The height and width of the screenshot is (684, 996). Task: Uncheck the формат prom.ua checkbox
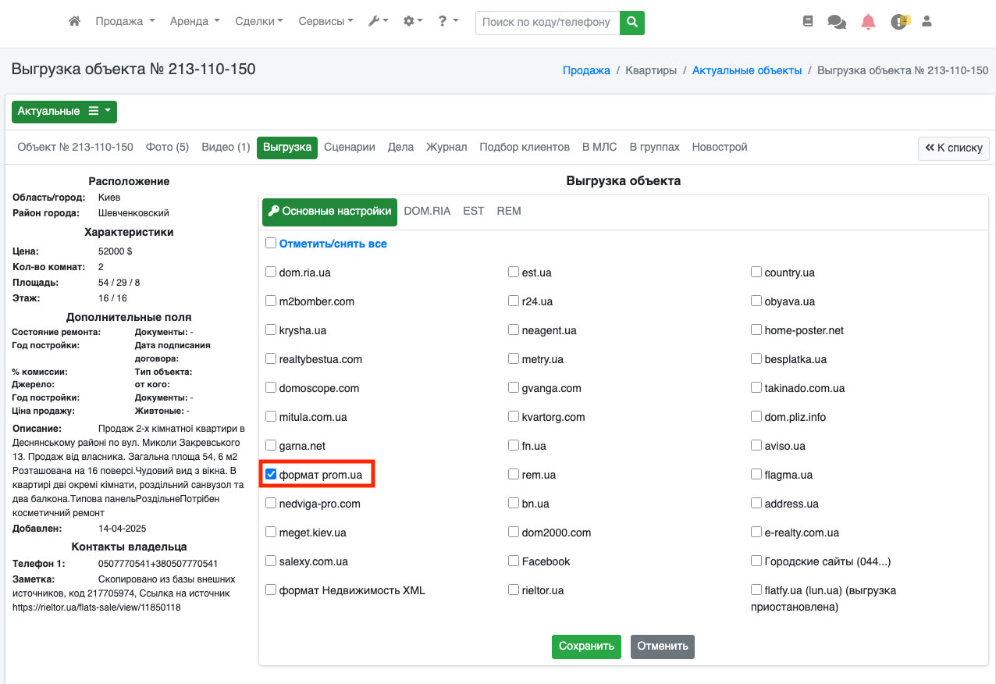pyautogui.click(x=271, y=474)
